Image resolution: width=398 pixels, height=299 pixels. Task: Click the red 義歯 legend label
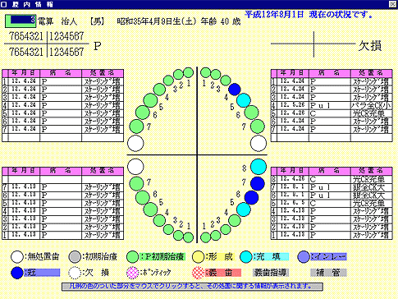223,273
